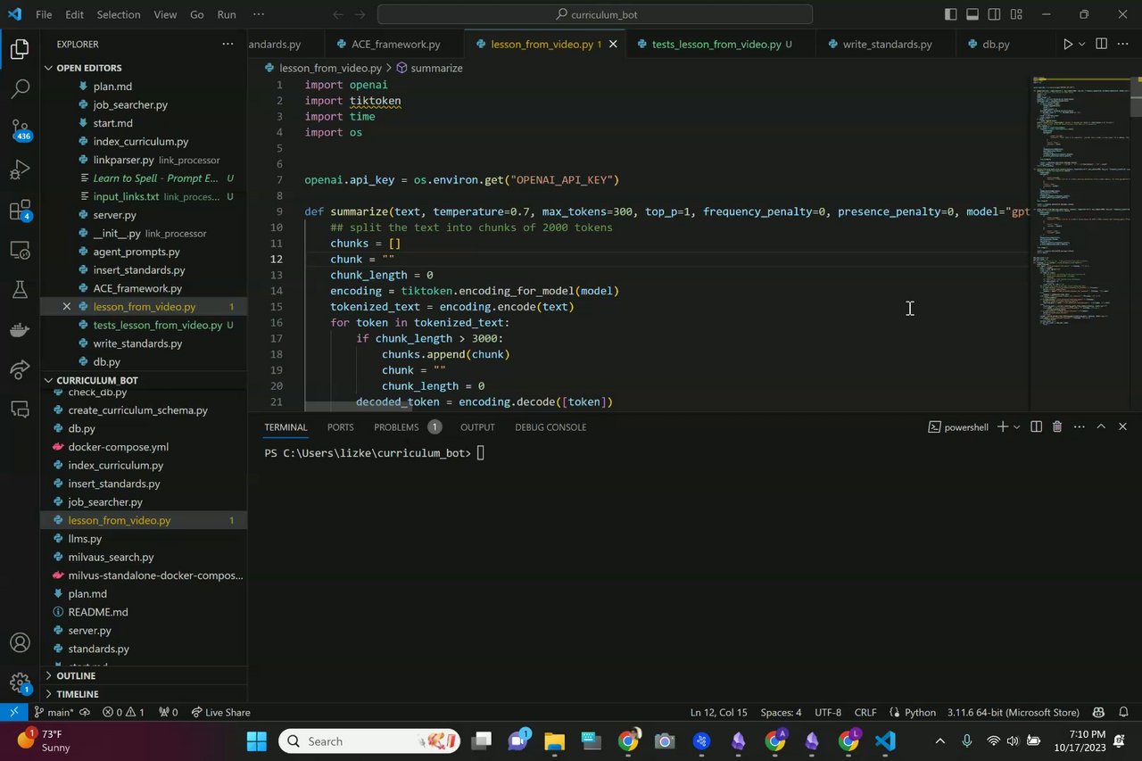Add a new terminal with plus
The width and height of the screenshot is (1142, 761).
tap(1002, 427)
